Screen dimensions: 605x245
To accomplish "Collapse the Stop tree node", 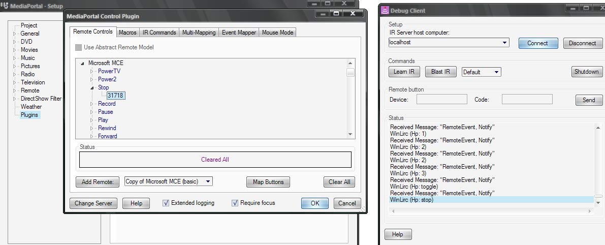I will click(x=92, y=87).
